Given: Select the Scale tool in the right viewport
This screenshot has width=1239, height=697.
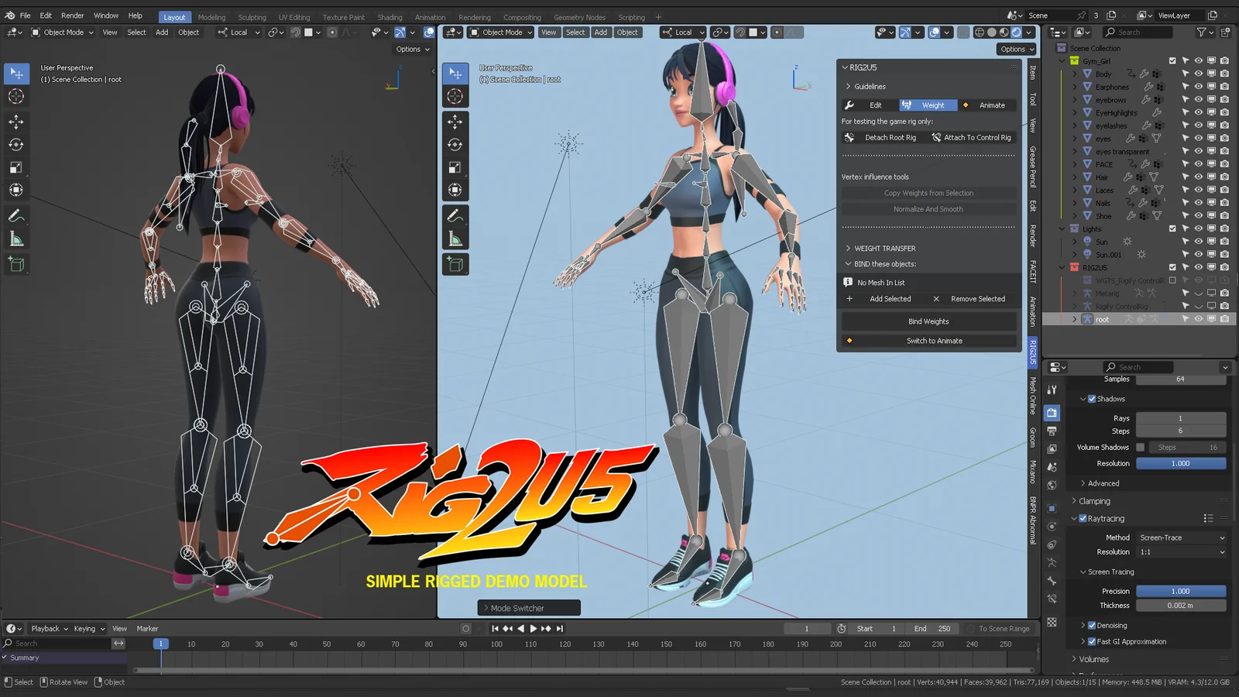Looking at the screenshot, I should point(455,167).
